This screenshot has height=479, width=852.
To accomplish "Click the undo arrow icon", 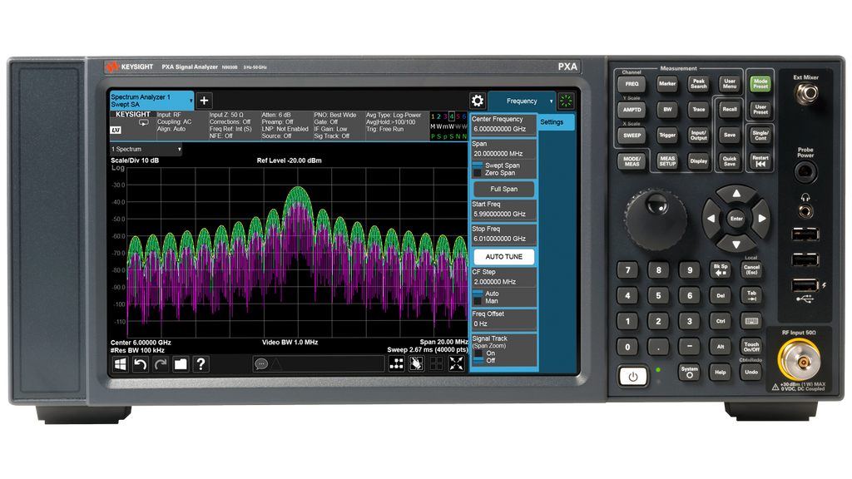I will (140, 363).
